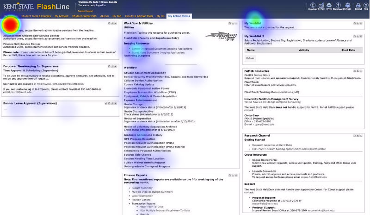
Task: Open Launch Coeus Lite link
Action: (x=264, y=171)
